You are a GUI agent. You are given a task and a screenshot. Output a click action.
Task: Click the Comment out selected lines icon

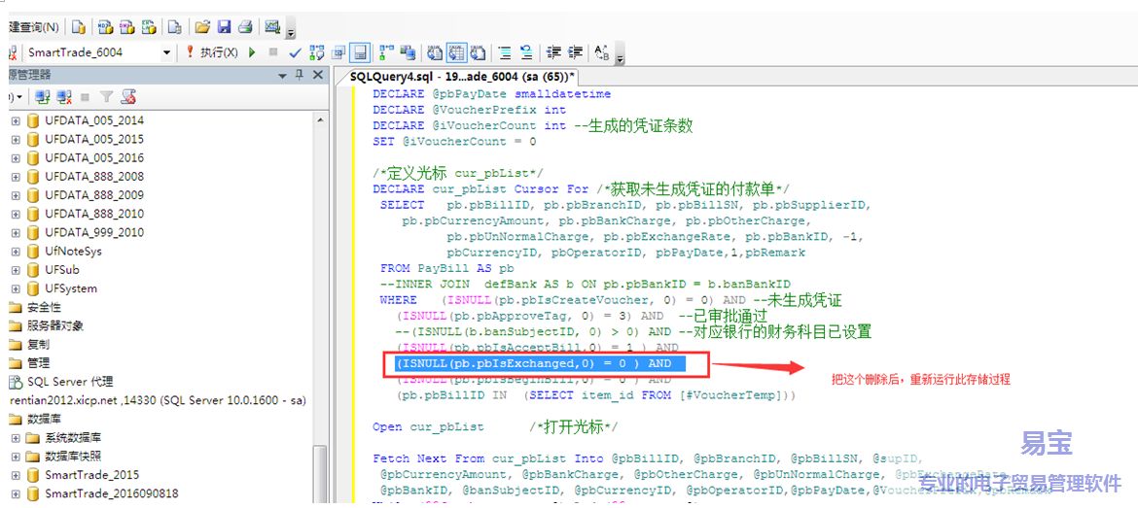click(504, 52)
